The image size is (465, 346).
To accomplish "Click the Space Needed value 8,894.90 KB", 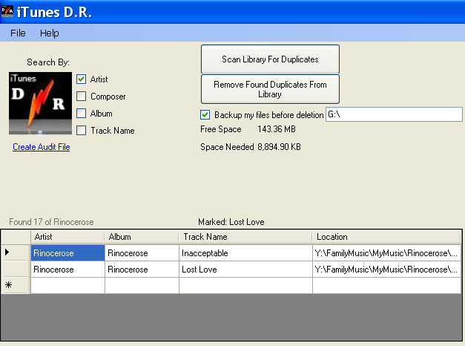I will [x=279, y=147].
